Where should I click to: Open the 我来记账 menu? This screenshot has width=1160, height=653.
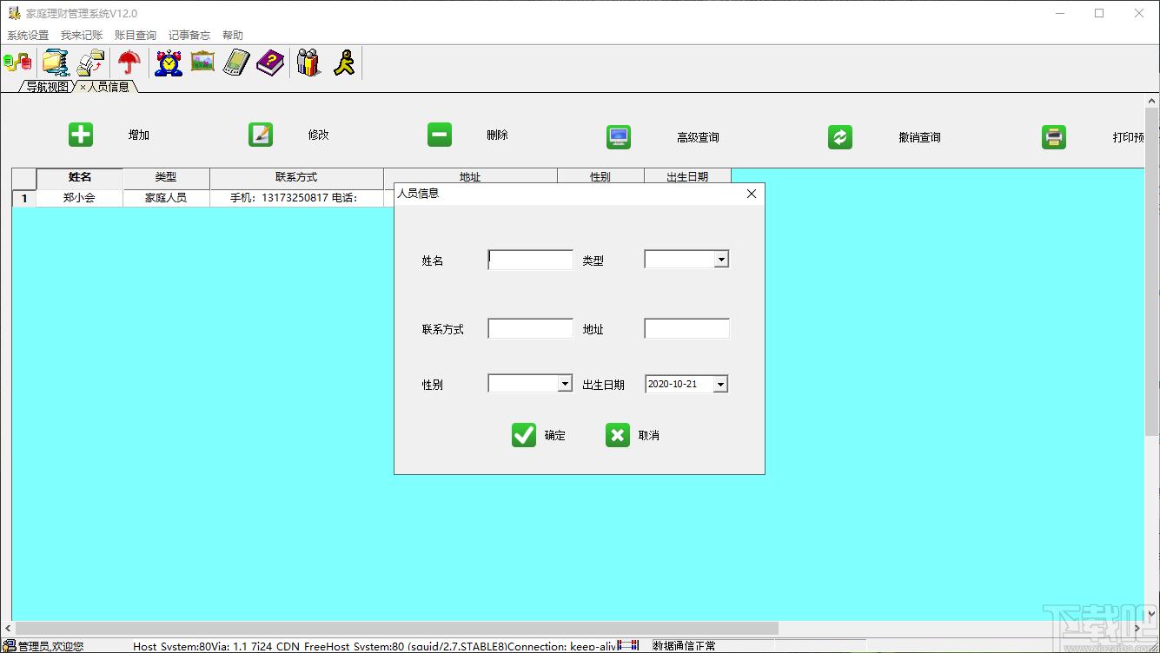click(x=82, y=36)
